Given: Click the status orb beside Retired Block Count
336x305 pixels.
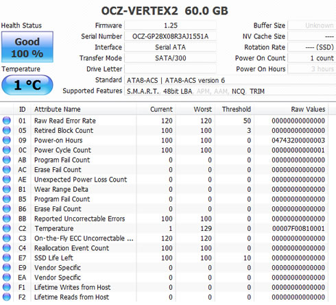Looking at the screenshot, I should (7, 130).
